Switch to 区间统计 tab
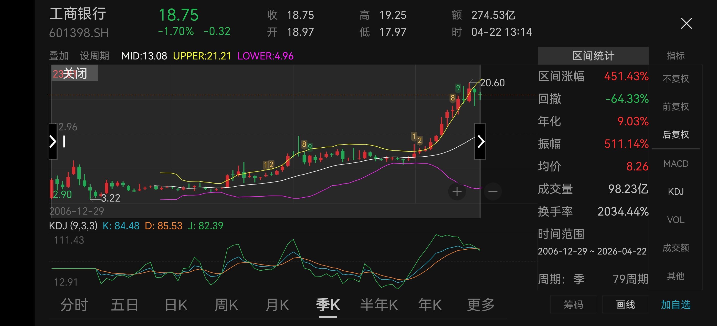 (593, 56)
